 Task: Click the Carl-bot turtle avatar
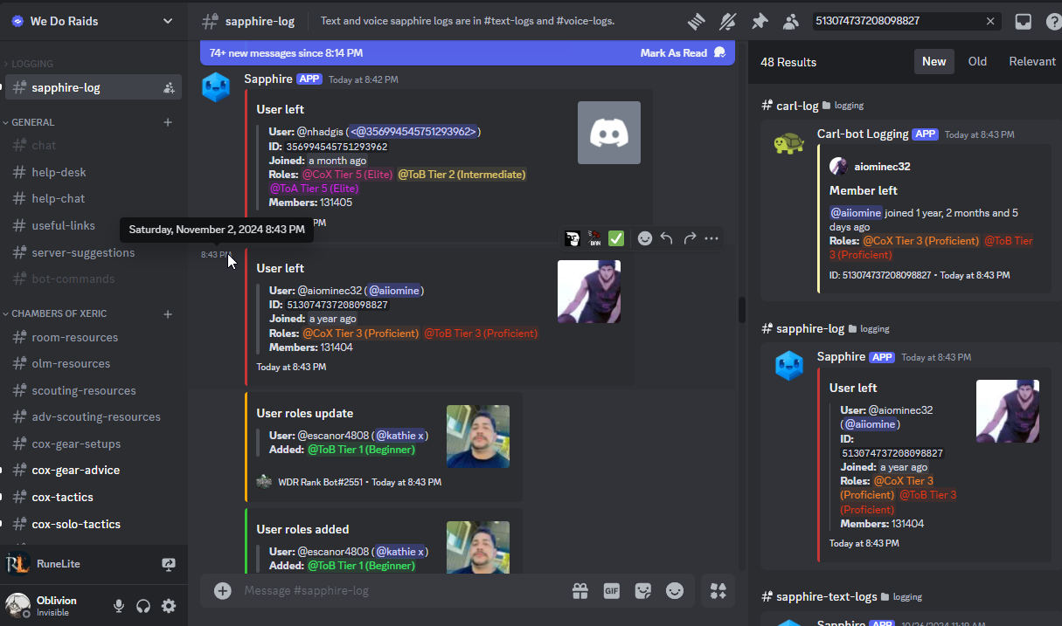point(788,144)
